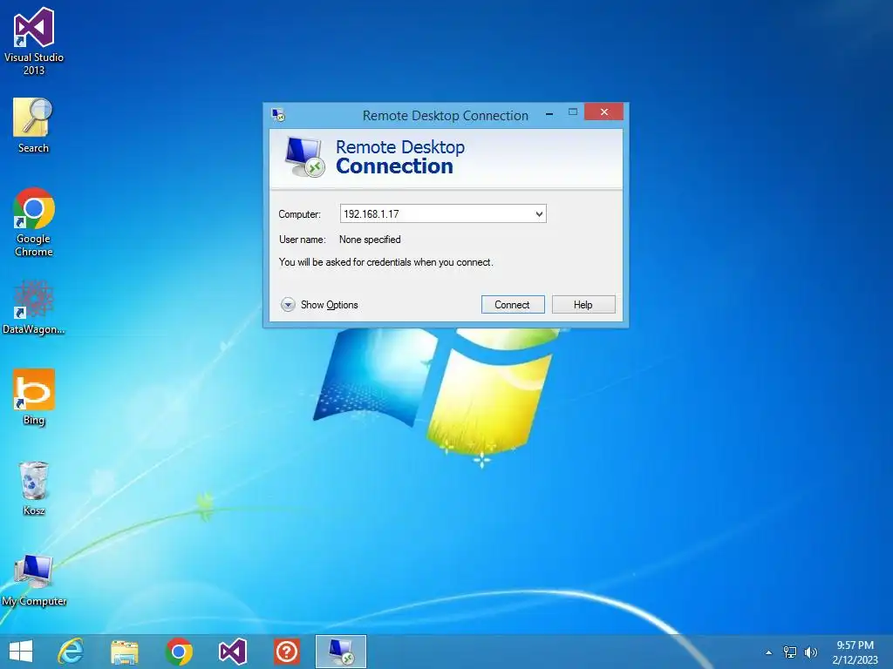This screenshot has height=669, width=893.
Task: Expand Show Options in Remote Desktop
Action: (319, 305)
